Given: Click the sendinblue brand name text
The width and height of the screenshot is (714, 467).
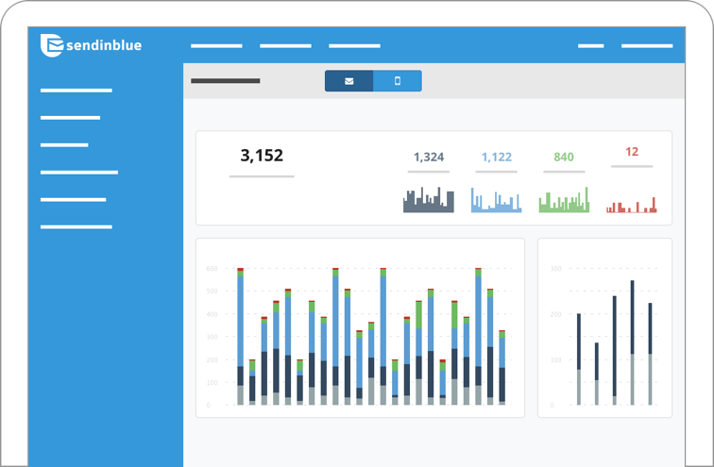Looking at the screenshot, I should (104, 45).
